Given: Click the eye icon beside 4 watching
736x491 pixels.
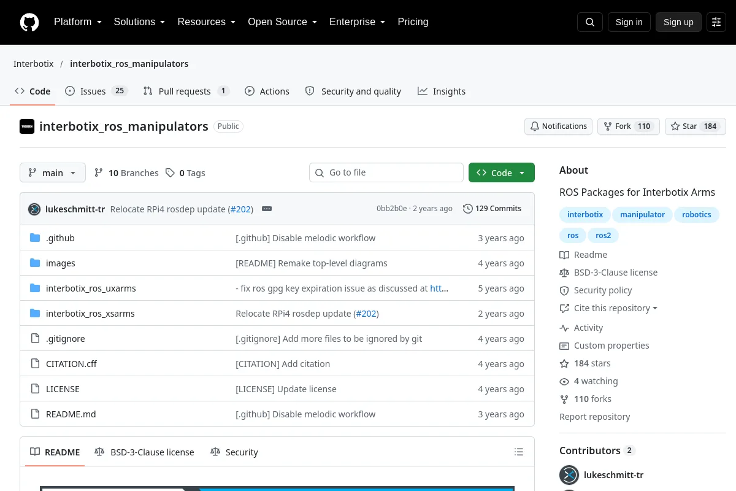Looking at the screenshot, I should (564, 381).
